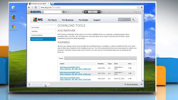
Task: Select Updates in the left sidebar
Action: [x=43, y=31]
